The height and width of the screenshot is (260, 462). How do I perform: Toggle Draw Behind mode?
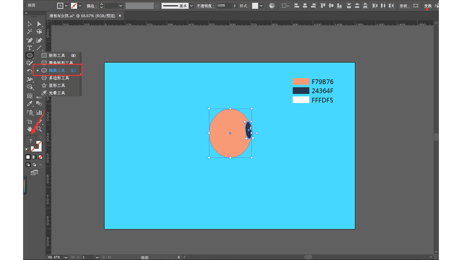pos(34,165)
